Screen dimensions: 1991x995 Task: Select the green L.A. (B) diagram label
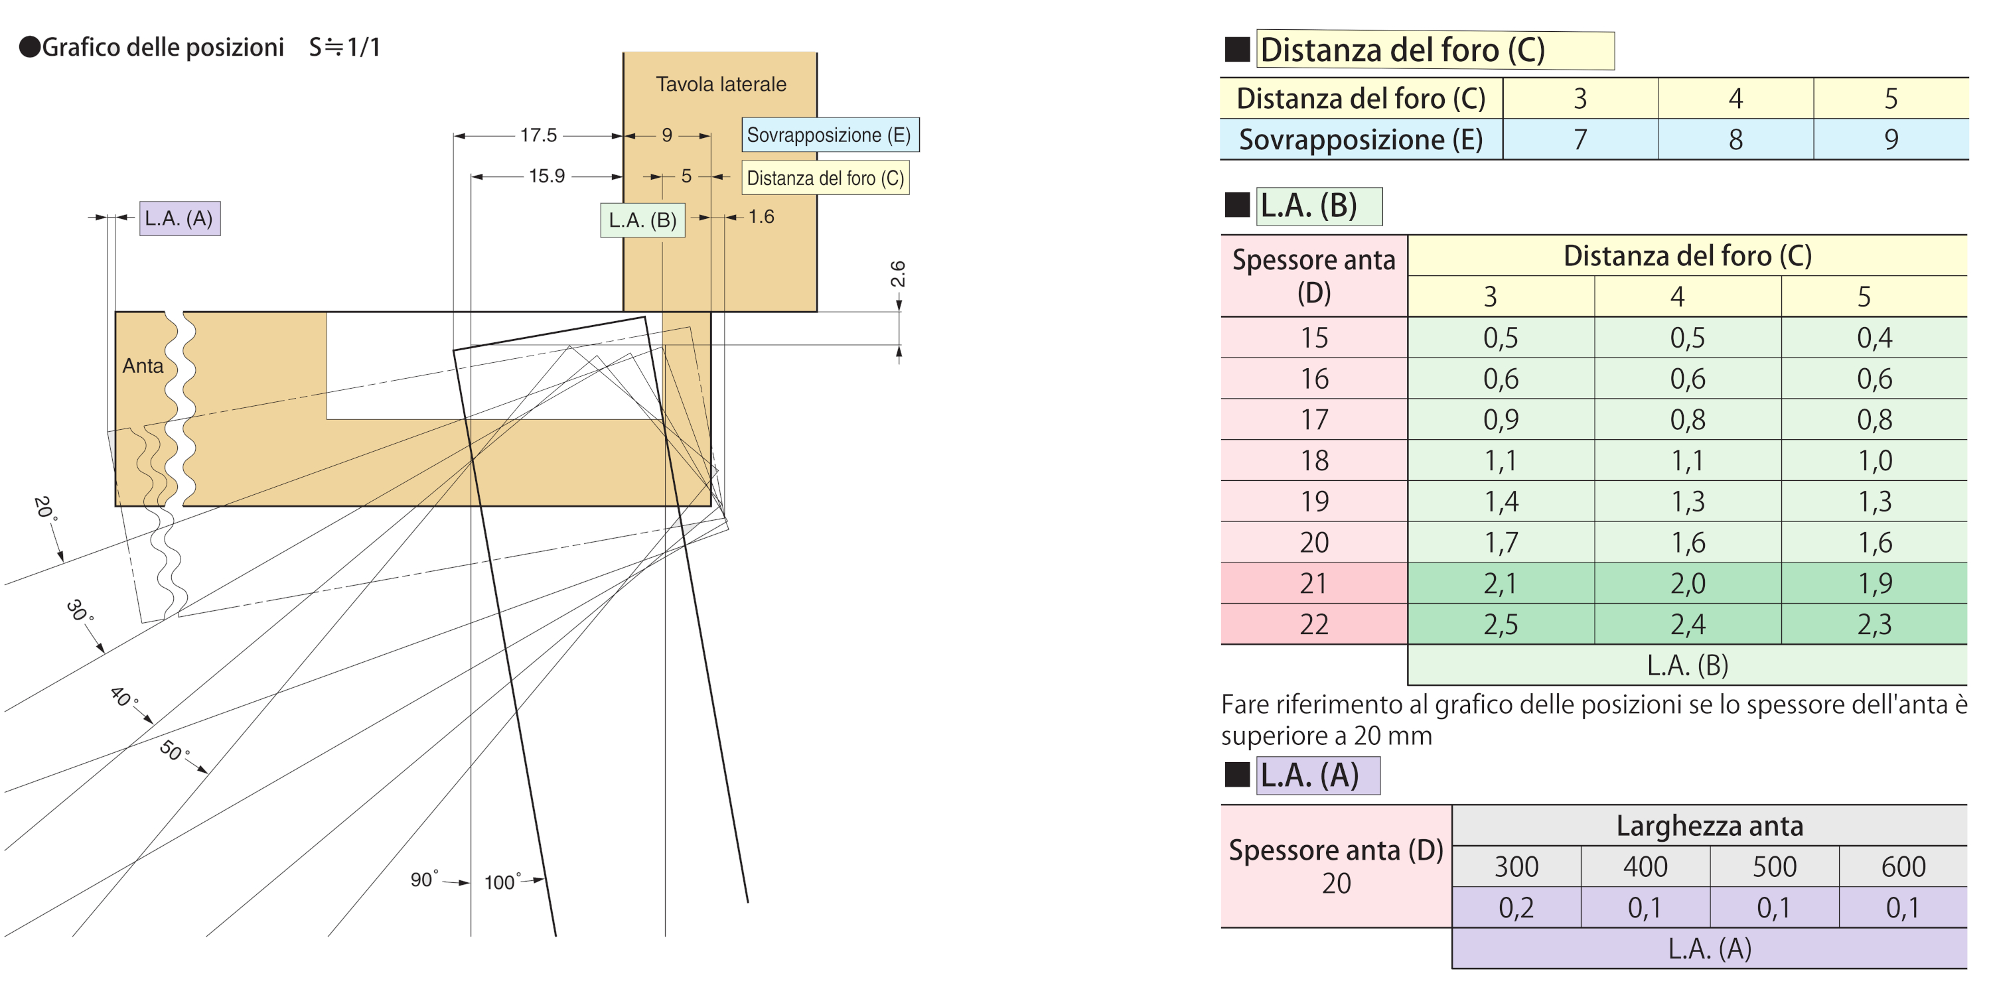642,220
